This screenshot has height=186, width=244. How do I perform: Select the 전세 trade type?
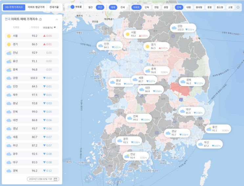click(x=122, y=7)
